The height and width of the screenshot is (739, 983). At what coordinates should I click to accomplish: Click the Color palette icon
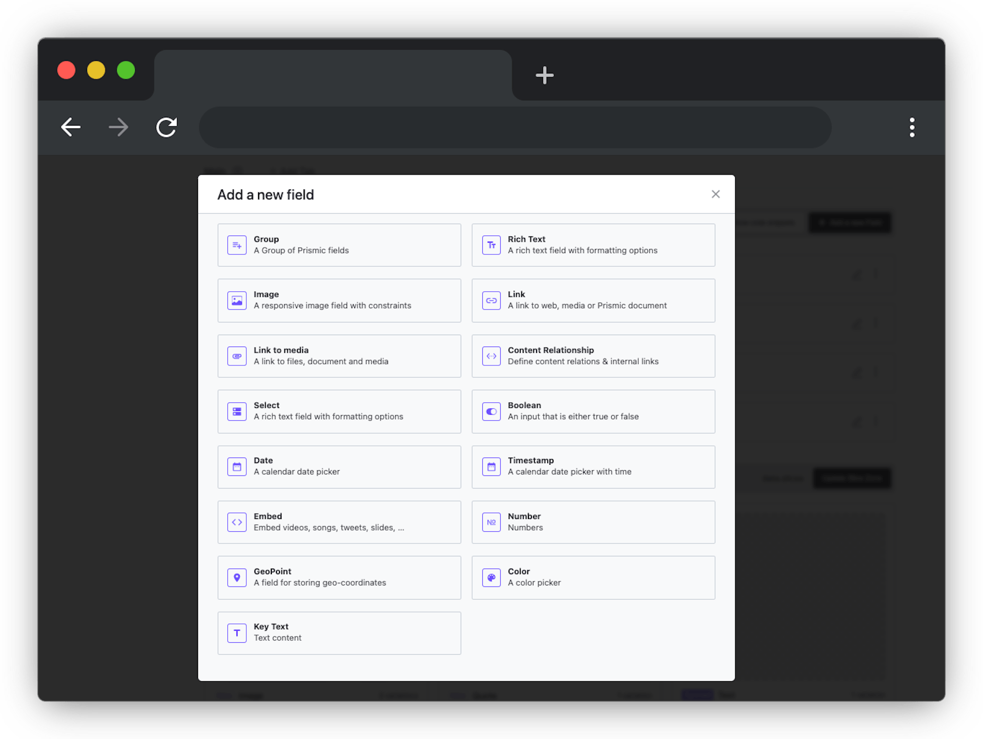tap(491, 578)
